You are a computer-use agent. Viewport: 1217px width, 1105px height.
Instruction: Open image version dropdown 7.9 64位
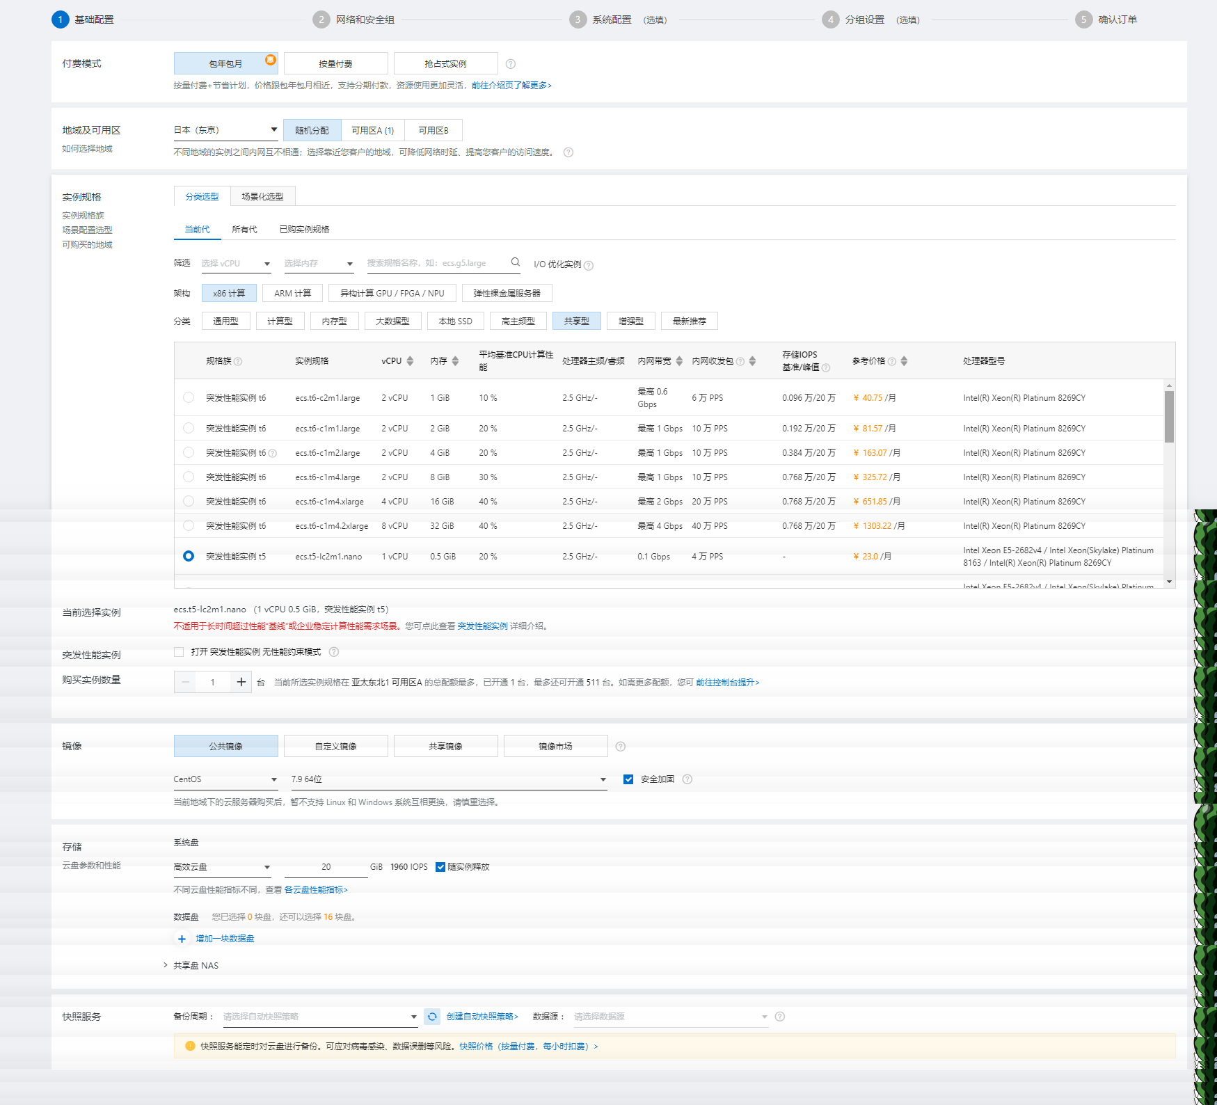point(449,779)
